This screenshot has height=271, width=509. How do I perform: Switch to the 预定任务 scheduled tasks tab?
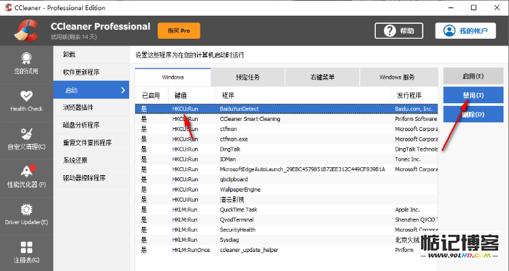pos(247,77)
